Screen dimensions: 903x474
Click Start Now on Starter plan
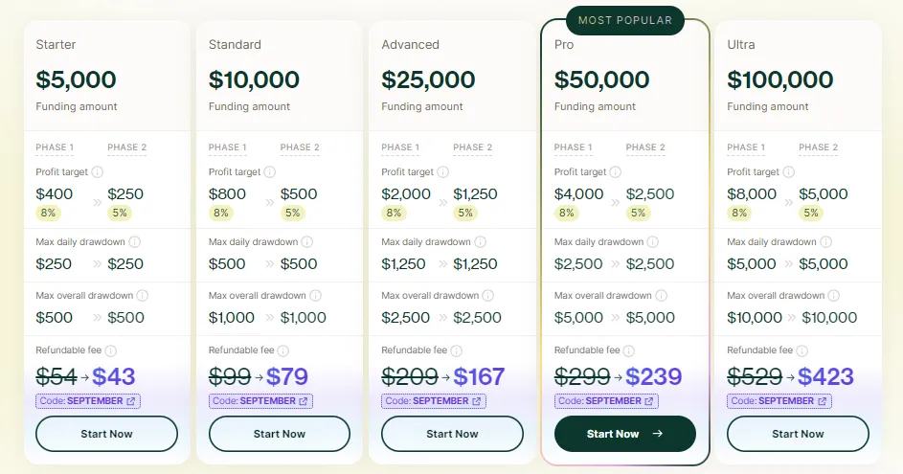[x=106, y=434]
